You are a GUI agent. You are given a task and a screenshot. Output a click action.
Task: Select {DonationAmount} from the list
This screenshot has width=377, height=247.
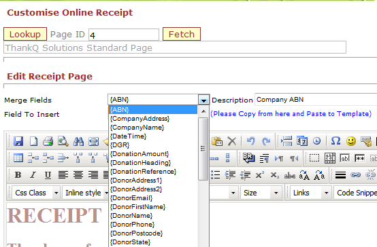140,154
